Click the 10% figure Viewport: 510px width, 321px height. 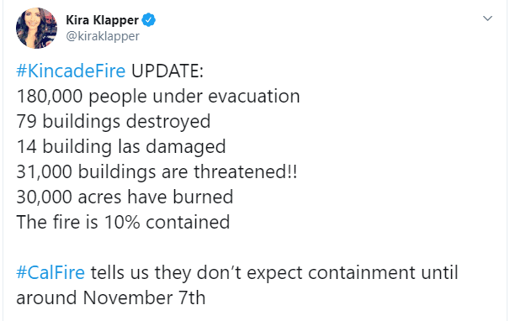click(122, 222)
